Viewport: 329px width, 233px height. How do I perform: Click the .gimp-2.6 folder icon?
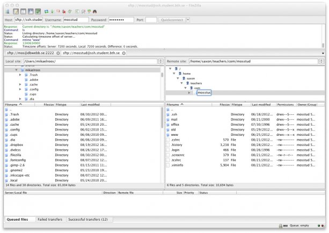pos(7,165)
